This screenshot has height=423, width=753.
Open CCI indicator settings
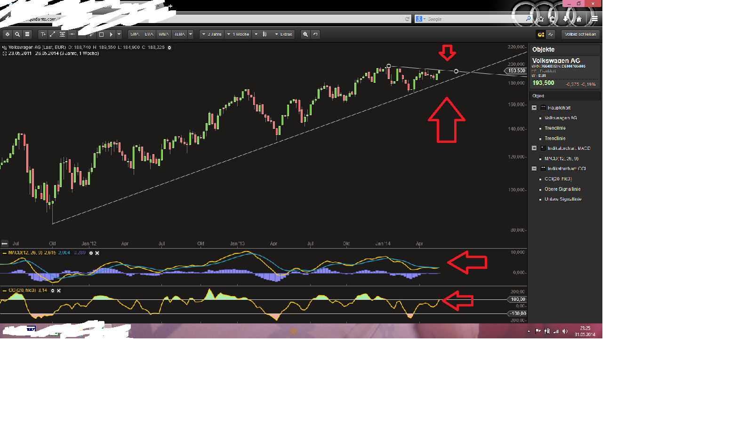53,290
